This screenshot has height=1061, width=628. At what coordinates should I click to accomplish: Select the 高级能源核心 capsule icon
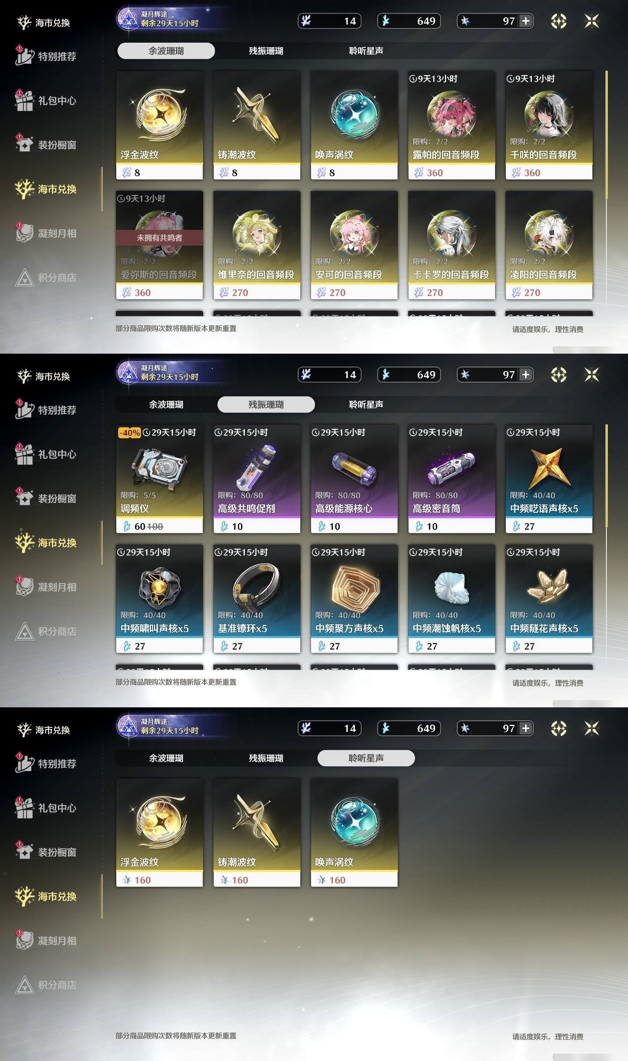pyautogui.click(x=354, y=468)
